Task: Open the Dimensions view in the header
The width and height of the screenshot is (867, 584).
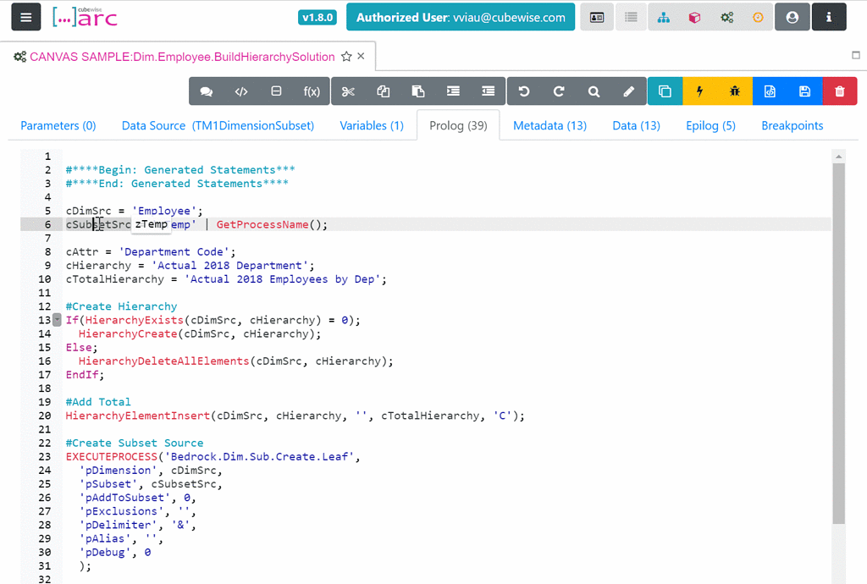Action: [664, 17]
